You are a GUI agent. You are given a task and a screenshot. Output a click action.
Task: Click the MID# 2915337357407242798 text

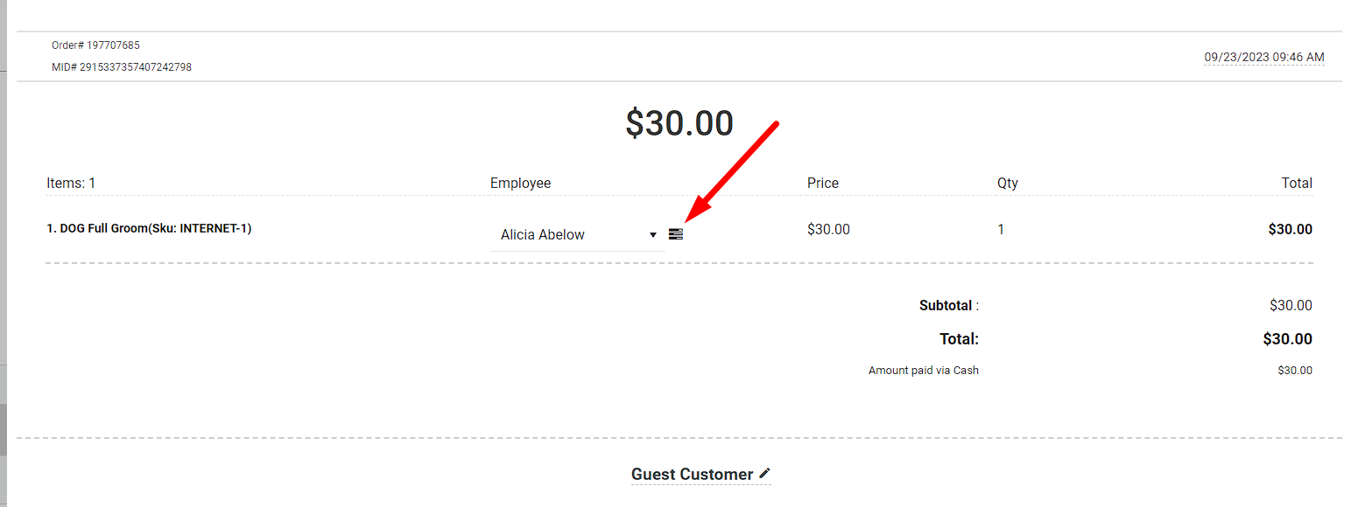point(122,67)
